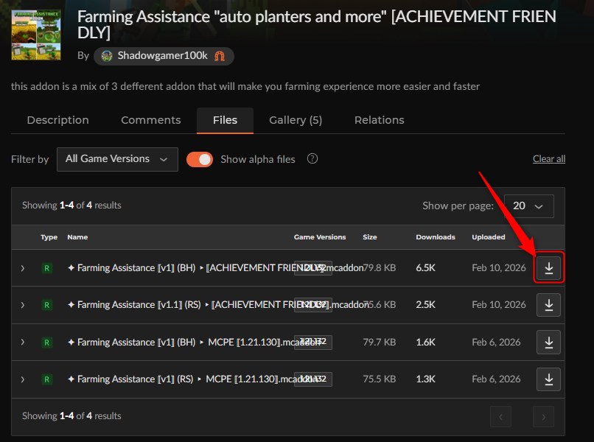Click the 1.6K downloads value
The image size is (594, 442).
(x=425, y=342)
